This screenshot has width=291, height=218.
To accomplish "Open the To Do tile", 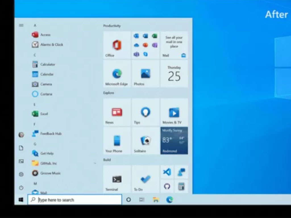I will pos(145,179).
